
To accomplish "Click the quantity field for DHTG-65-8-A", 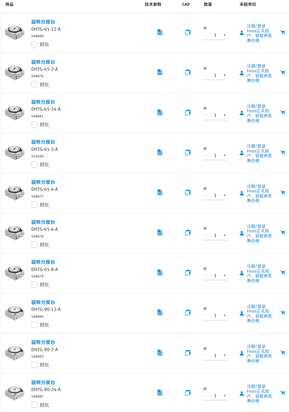I will 215,276.
